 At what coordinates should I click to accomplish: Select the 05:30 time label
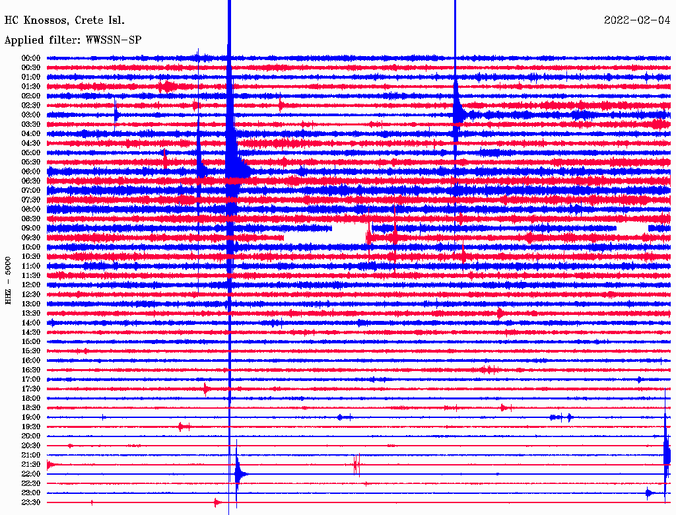(x=31, y=162)
